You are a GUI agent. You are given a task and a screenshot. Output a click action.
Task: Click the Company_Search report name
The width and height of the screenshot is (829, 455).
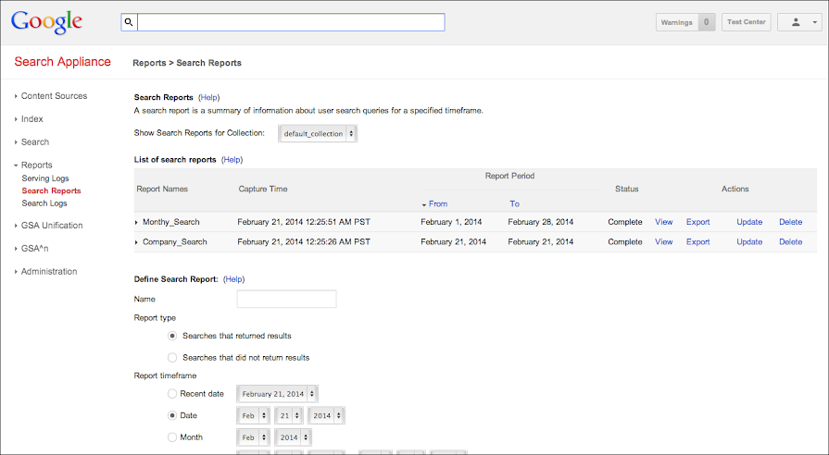coord(174,242)
